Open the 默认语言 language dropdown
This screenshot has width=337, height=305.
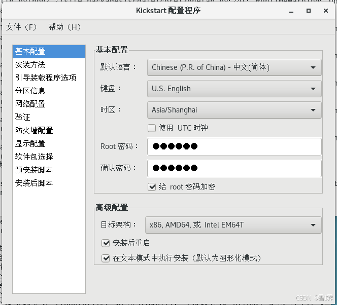pos(234,67)
